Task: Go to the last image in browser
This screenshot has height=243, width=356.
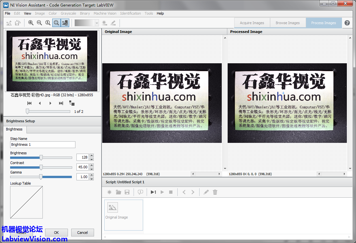Action: [61, 103]
